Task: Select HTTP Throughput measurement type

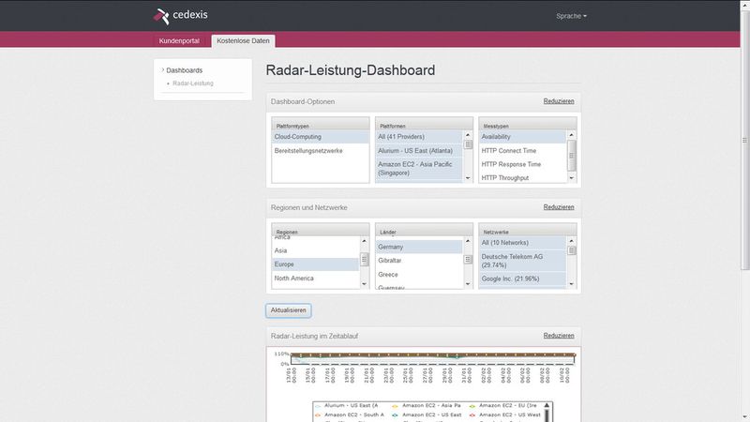Action: tap(523, 177)
